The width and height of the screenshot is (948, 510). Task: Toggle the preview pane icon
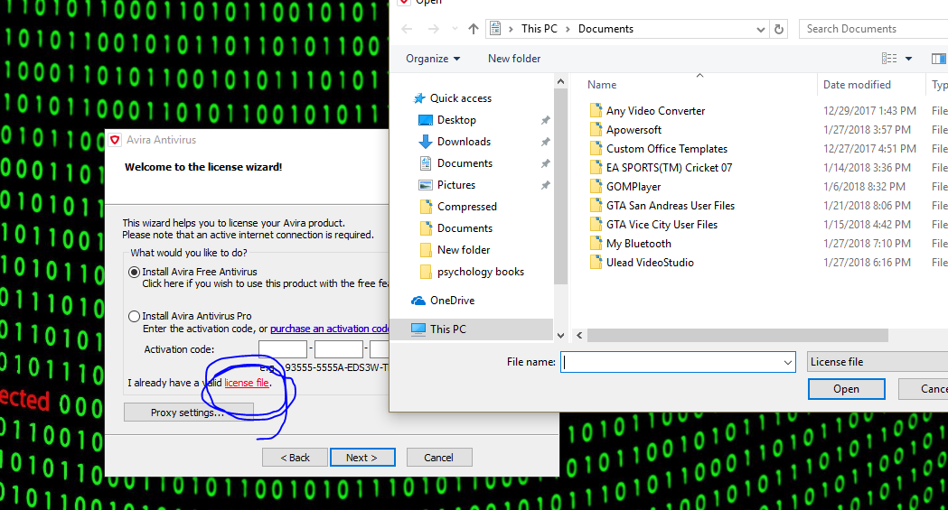[939, 59]
